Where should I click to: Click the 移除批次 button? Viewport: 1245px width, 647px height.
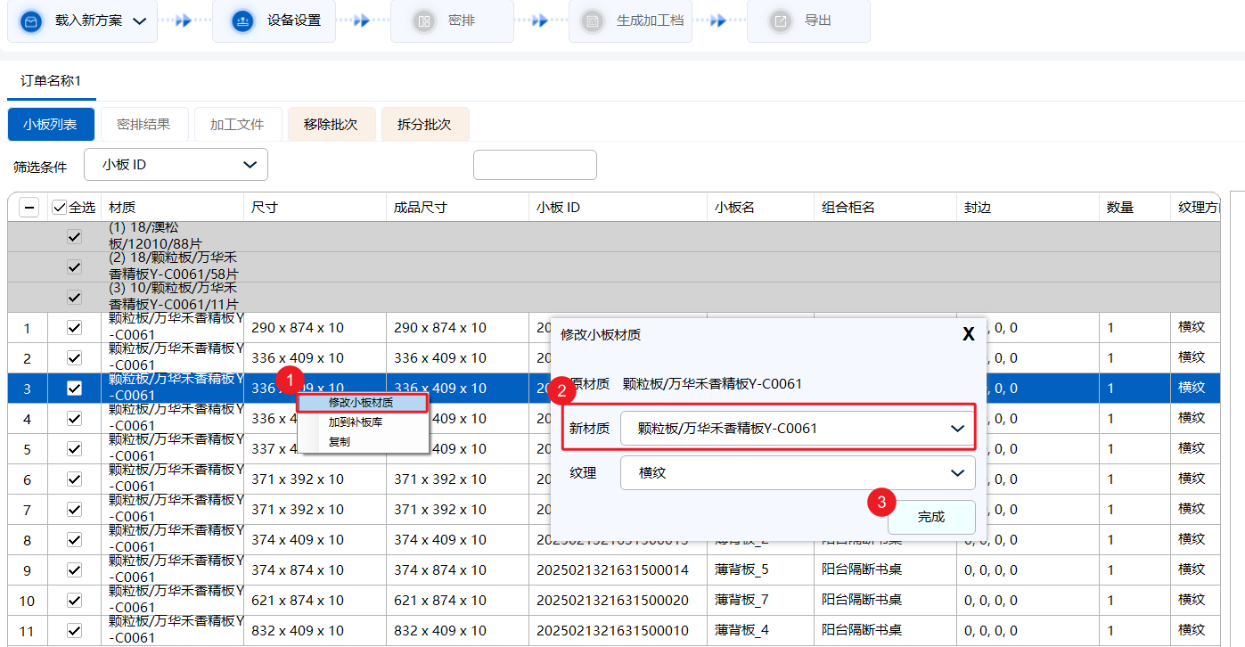(331, 125)
